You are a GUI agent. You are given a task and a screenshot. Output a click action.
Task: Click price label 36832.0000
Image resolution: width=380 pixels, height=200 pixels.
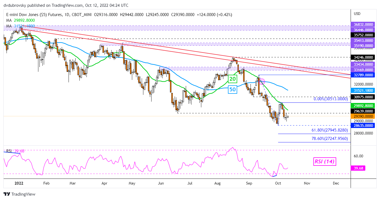[363, 24]
